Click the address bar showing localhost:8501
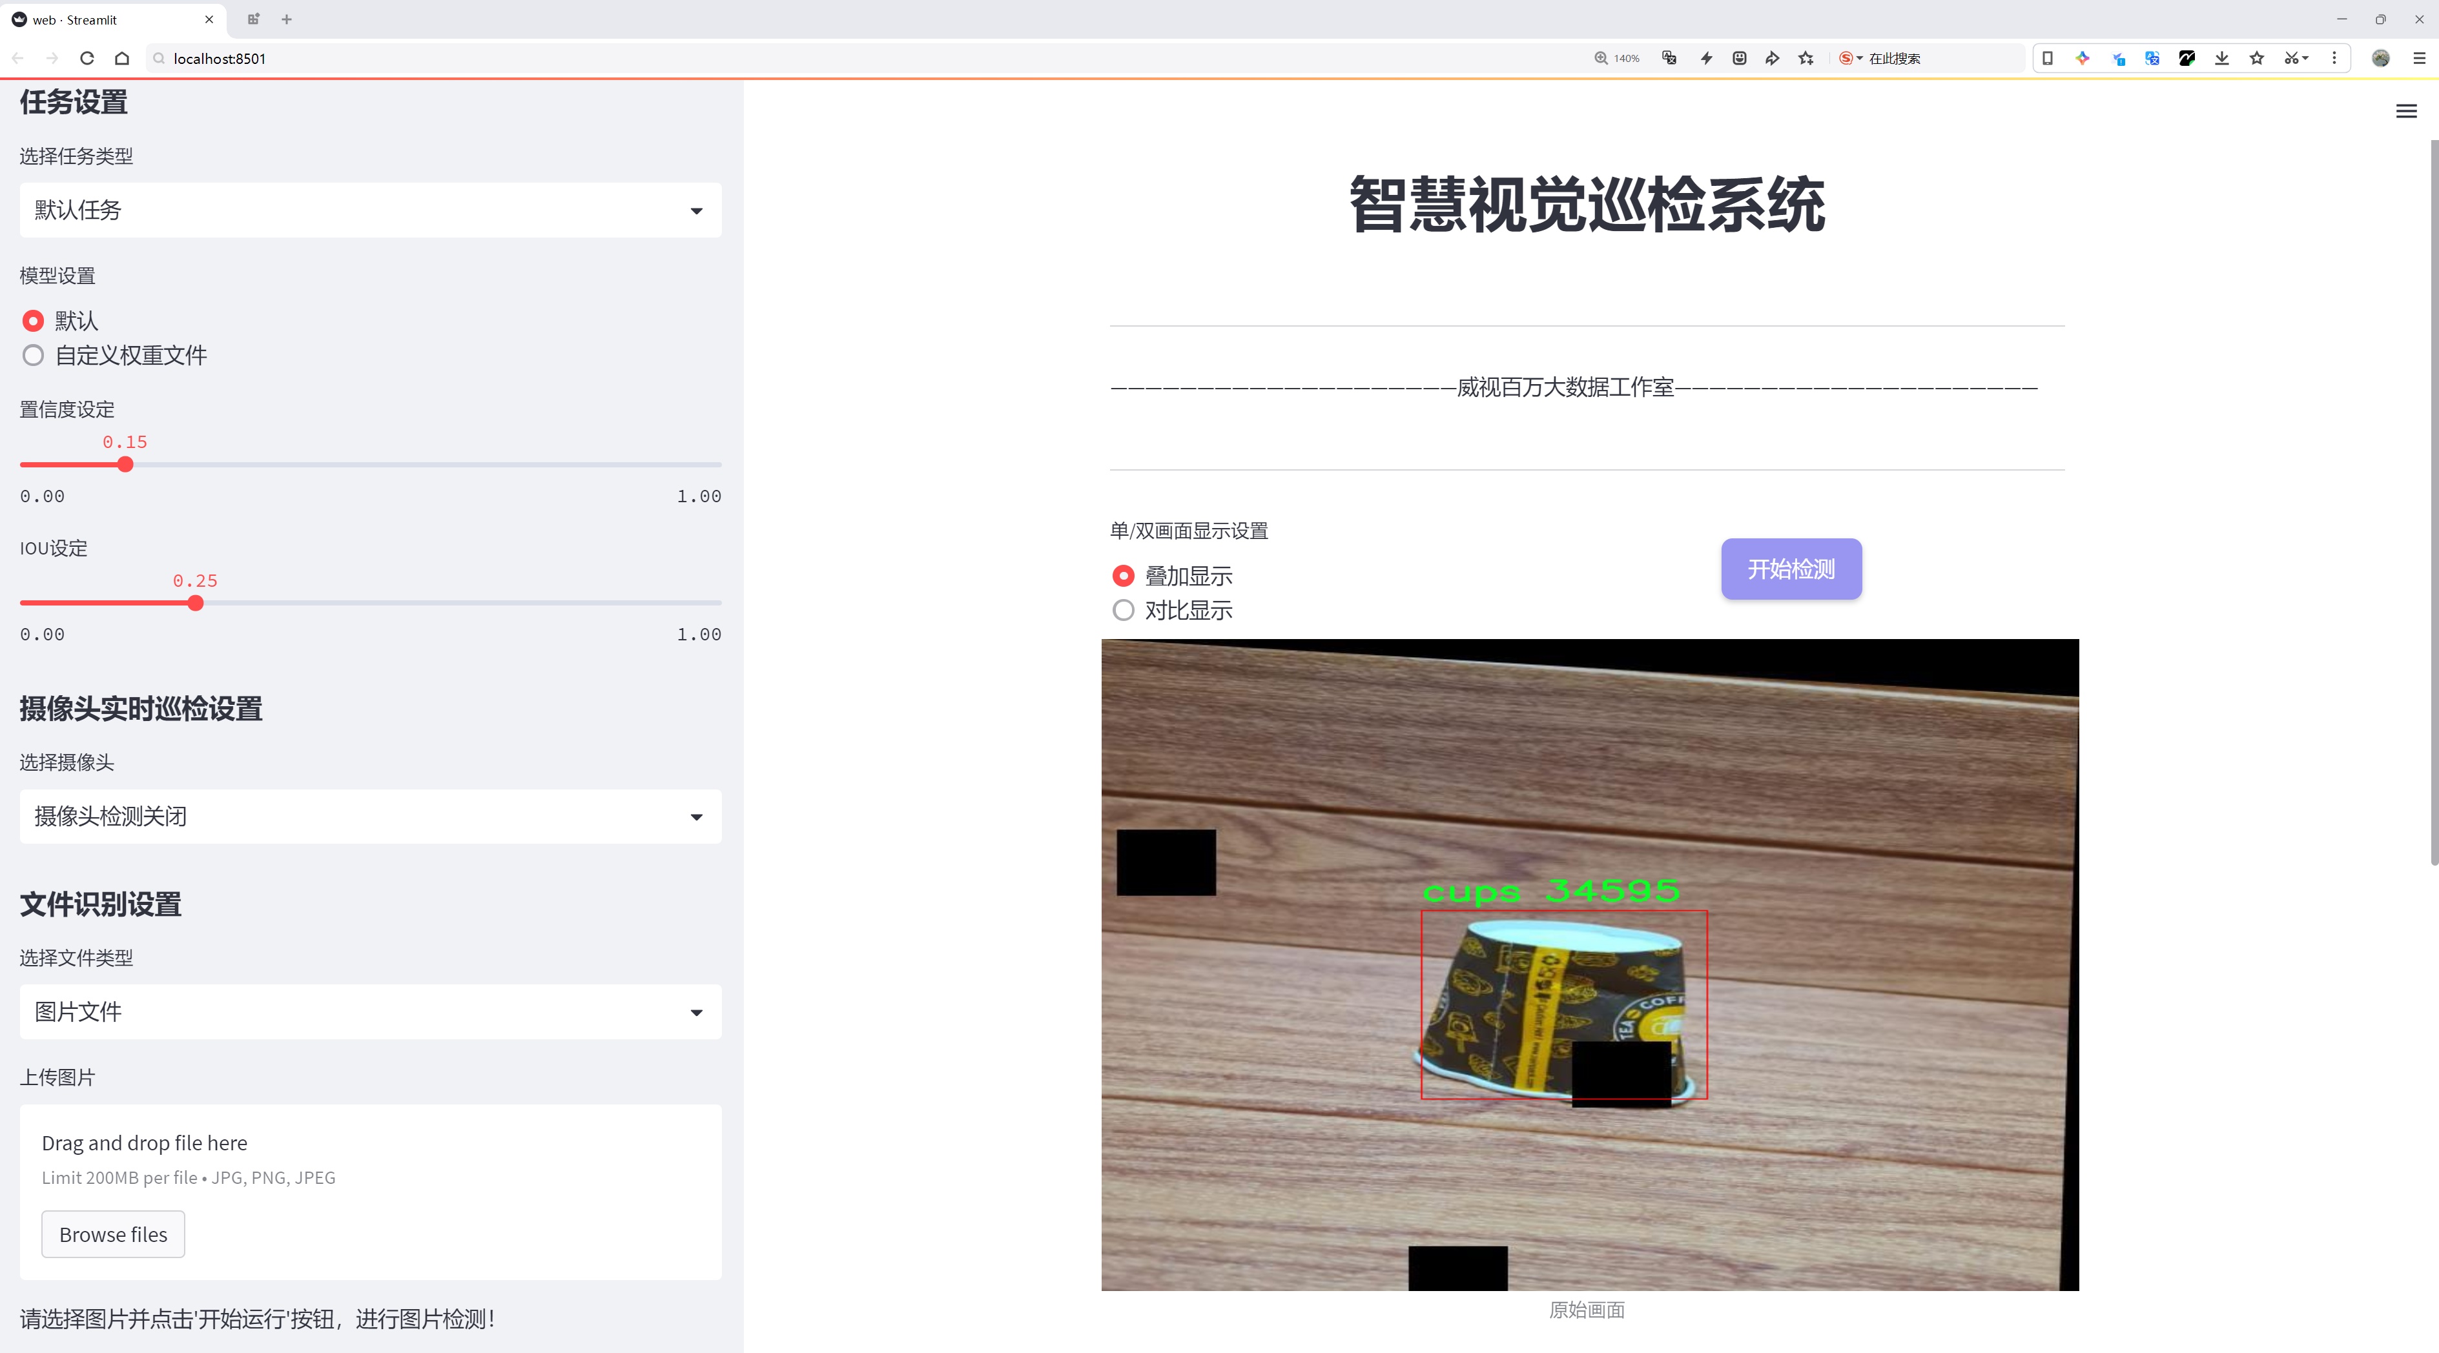This screenshot has width=2439, height=1353. pyautogui.click(x=852, y=59)
